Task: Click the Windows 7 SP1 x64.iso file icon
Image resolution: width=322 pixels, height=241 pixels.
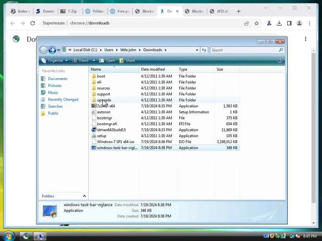Action: [94, 142]
